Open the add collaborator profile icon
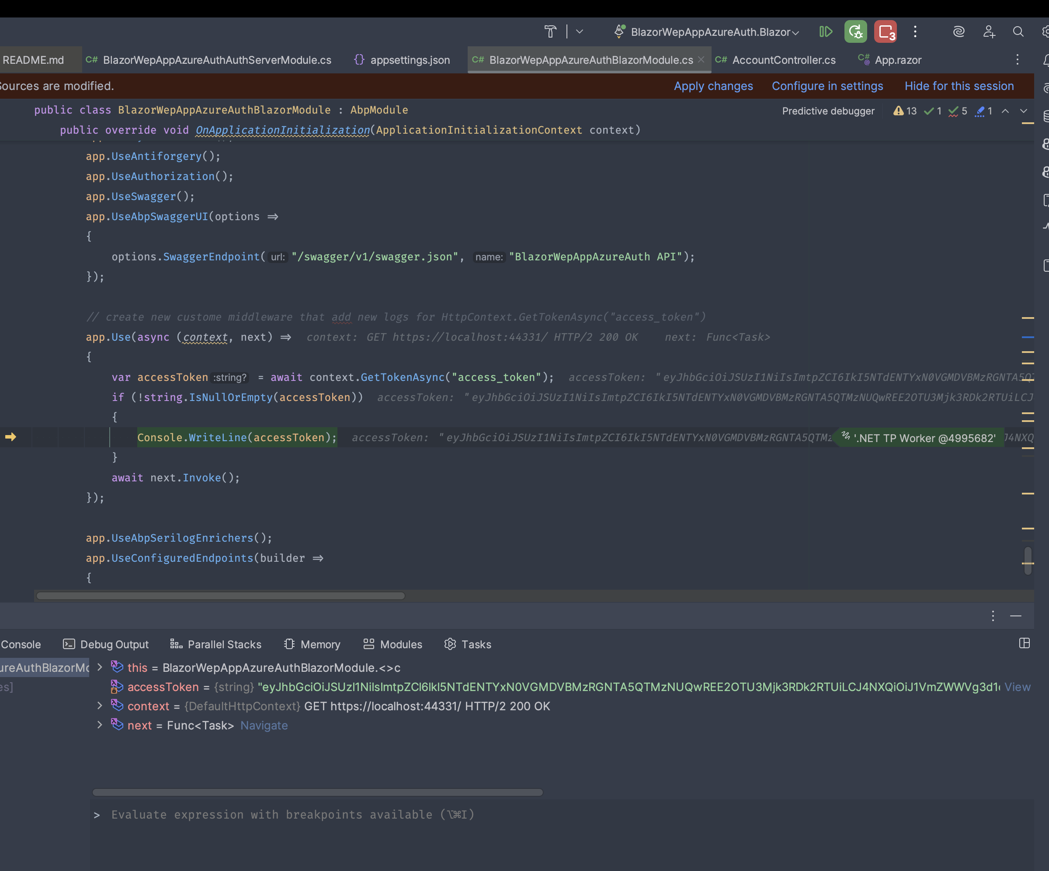The height and width of the screenshot is (871, 1049). pyautogui.click(x=989, y=32)
